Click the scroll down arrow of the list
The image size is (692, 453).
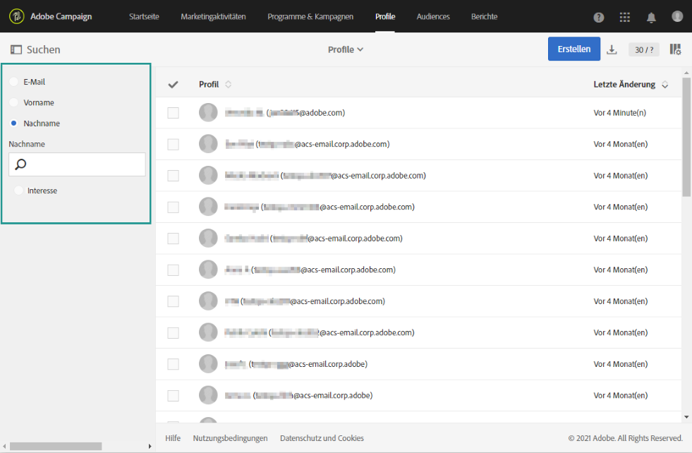[x=686, y=417]
